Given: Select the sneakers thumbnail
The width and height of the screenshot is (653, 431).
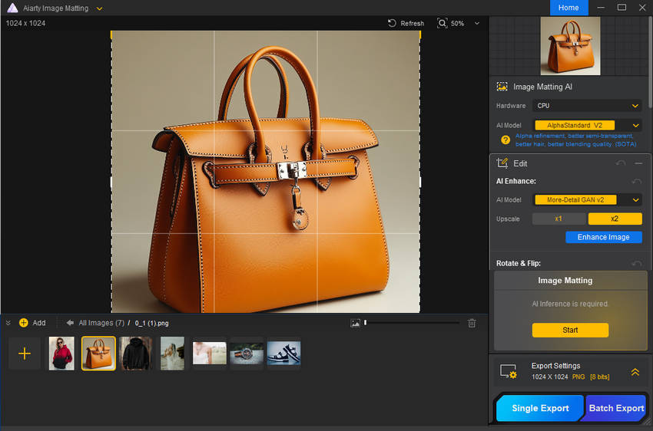Looking at the screenshot, I should point(283,354).
